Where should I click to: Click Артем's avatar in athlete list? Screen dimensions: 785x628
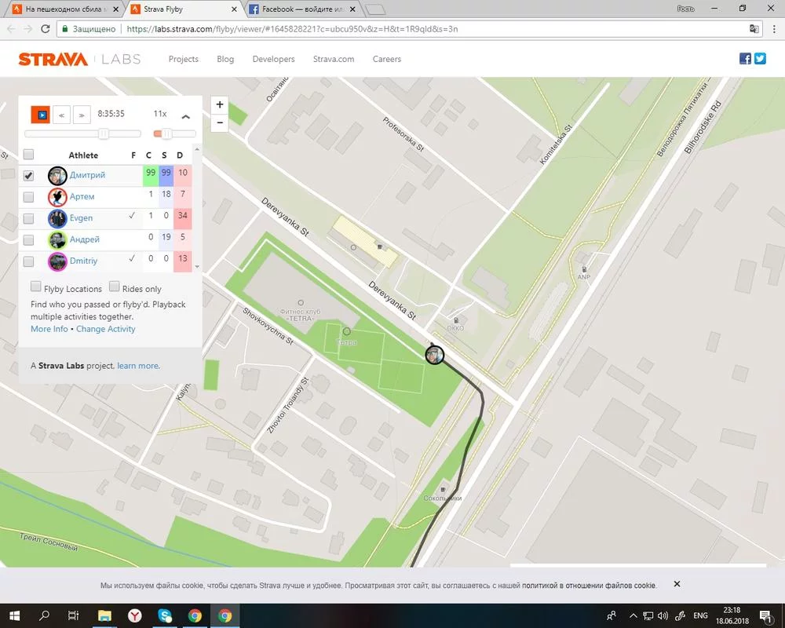pyautogui.click(x=57, y=197)
